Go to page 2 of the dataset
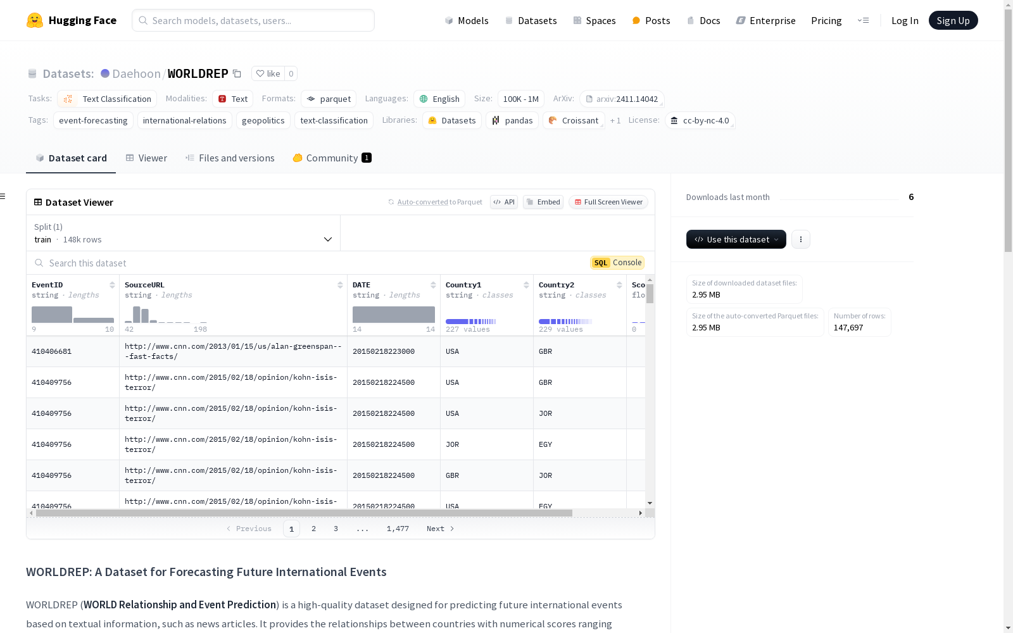Viewport: 1013px width, 633px height. [313, 529]
